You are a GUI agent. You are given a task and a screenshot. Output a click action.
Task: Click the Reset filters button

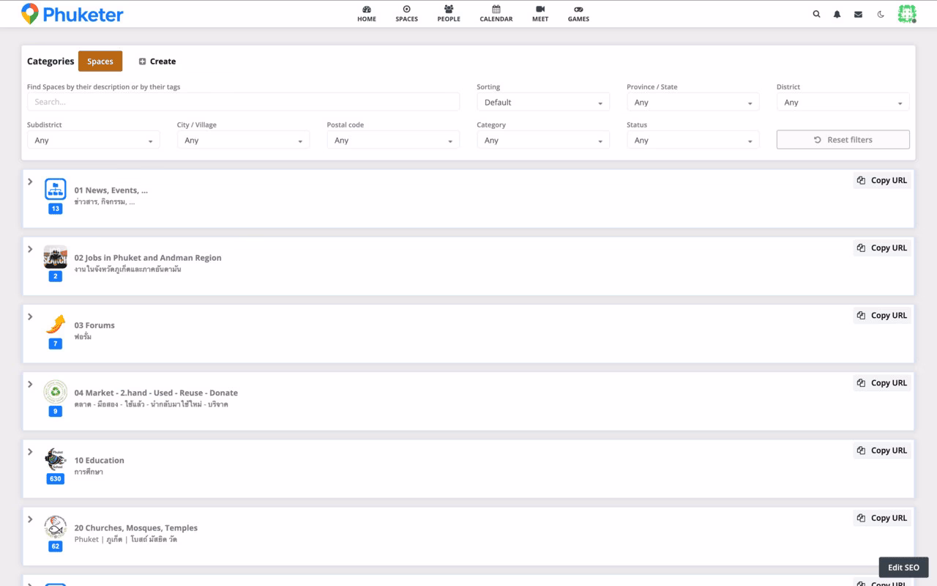point(843,140)
